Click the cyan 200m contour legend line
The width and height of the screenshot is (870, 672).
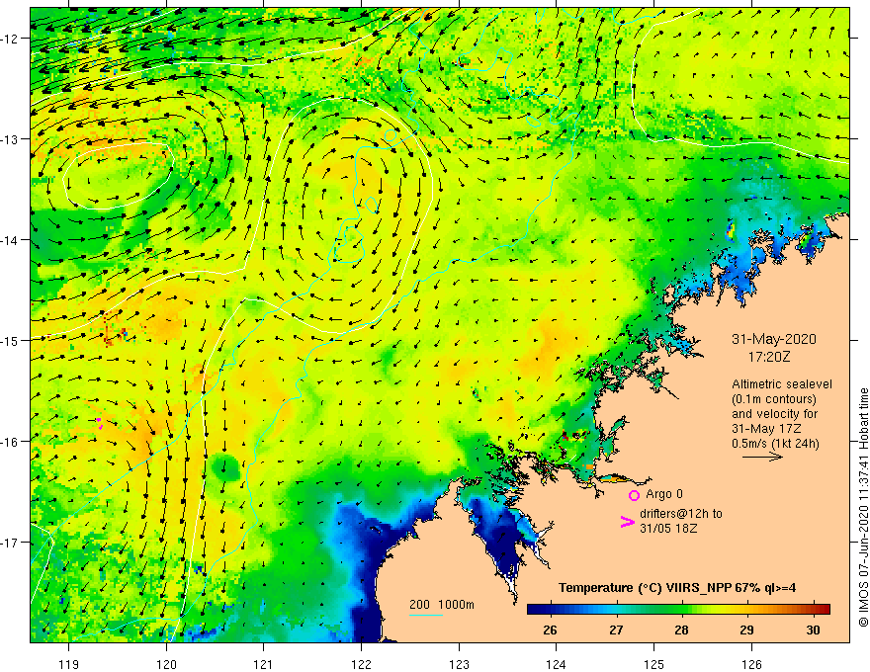tap(426, 616)
